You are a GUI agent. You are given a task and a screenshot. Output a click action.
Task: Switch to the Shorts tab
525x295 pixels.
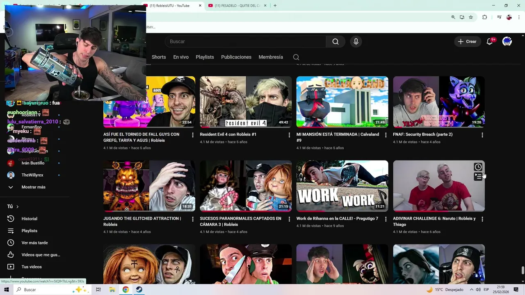point(159,57)
